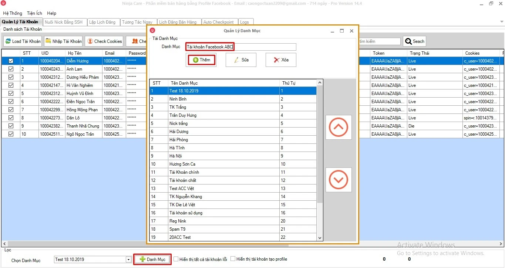Select category row Tài Khoản chính
505x268 pixels.
coord(233,172)
